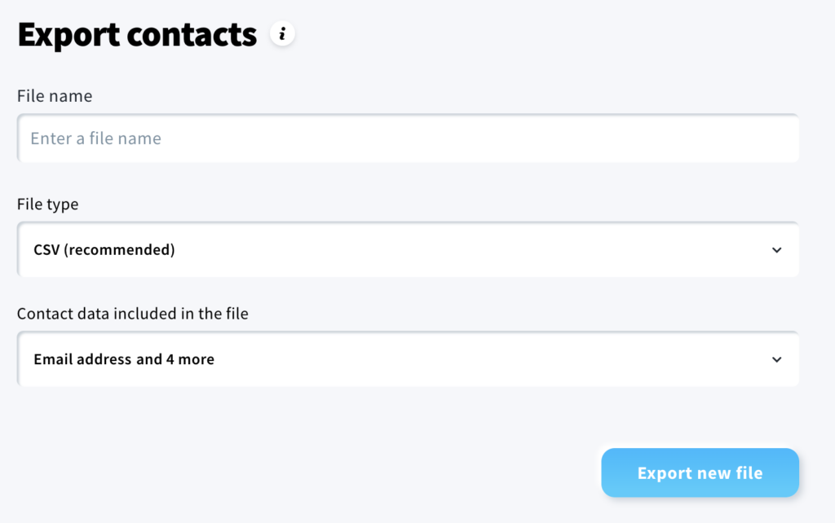835x523 pixels.
Task: Click the arrow beside 'Email address and 4 more'
Action: 777,359
